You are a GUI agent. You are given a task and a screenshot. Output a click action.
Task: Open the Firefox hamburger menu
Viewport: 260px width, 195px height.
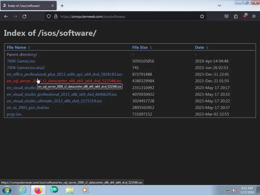pos(254,17)
